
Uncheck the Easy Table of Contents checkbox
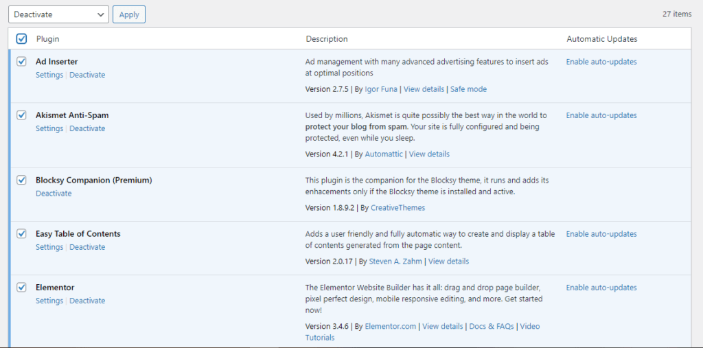coord(21,233)
